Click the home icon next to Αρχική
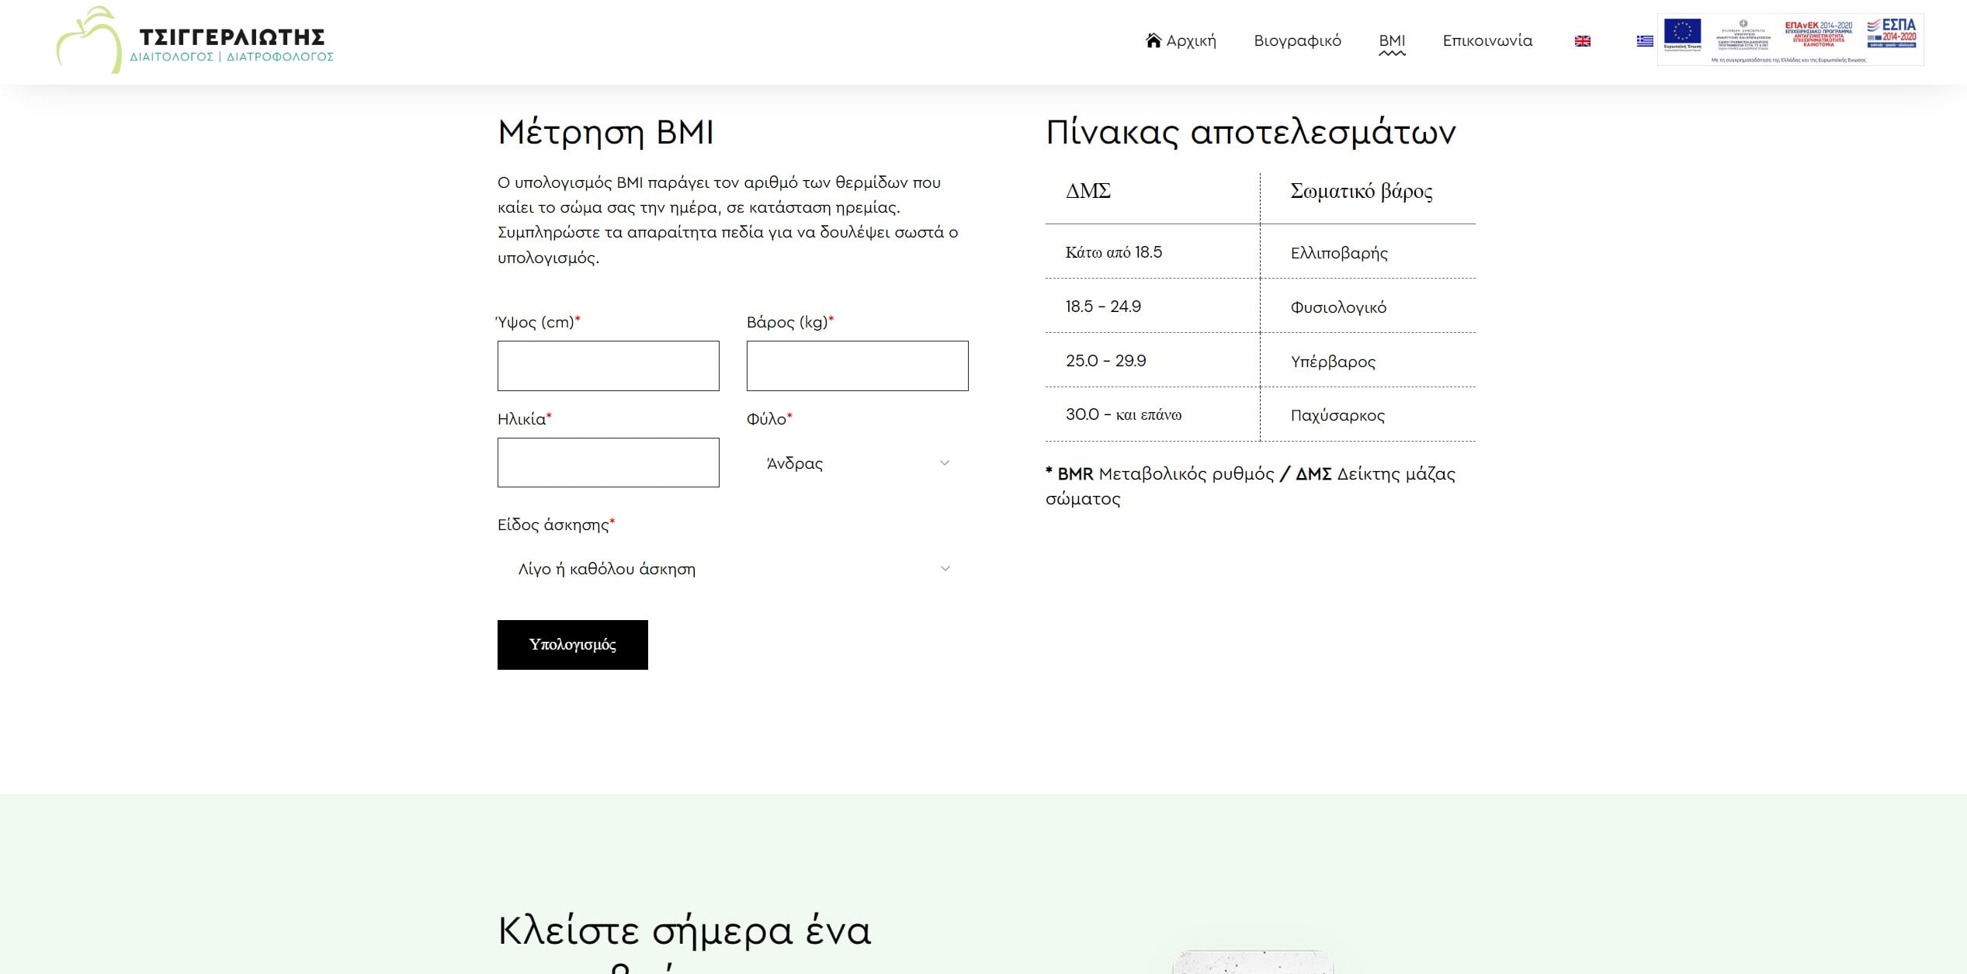The width and height of the screenshot is (1967, 974). [1151, 40]
